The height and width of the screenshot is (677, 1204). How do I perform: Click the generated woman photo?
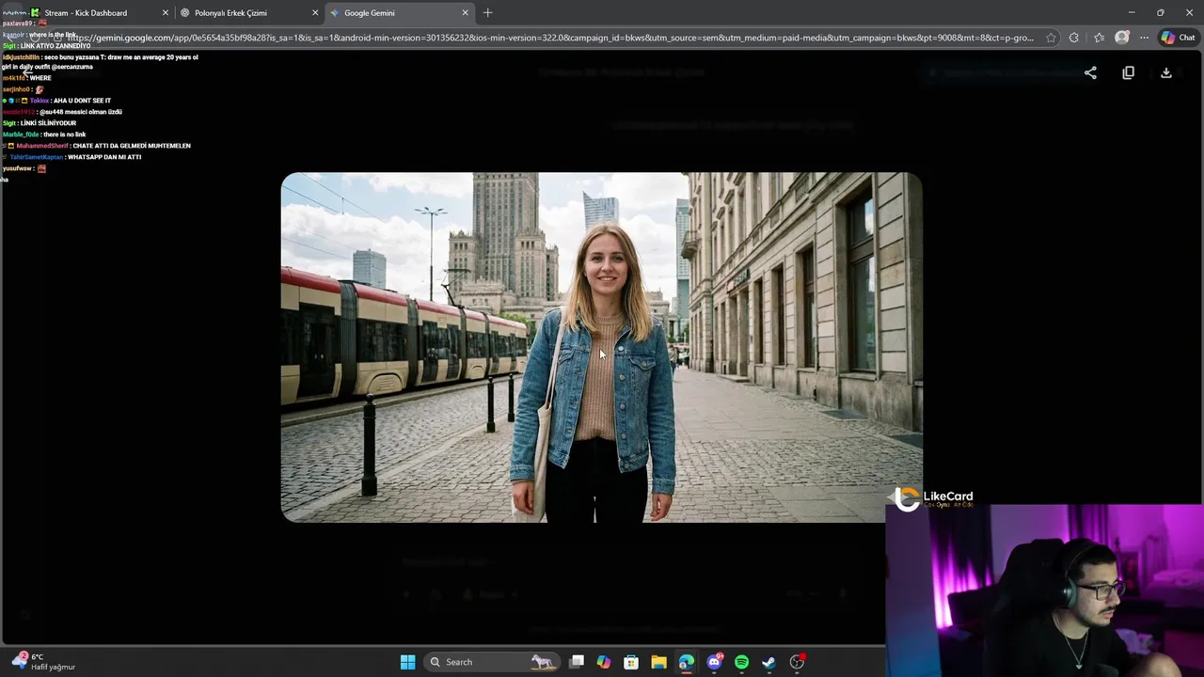point(601,347)
